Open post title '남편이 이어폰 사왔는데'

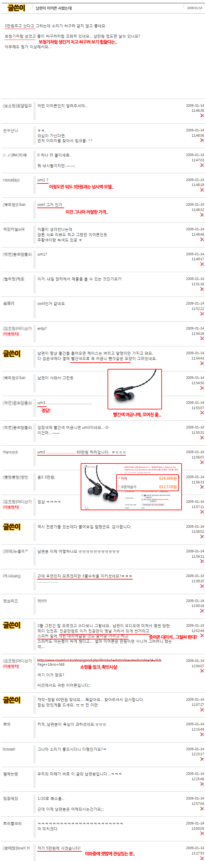[54, 8]
